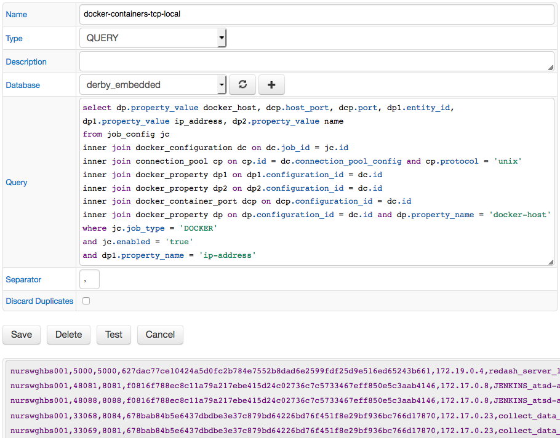The image size is (560, 438).
Task: Click the 'from job_config jc' query line
Action: pos(126,134)
